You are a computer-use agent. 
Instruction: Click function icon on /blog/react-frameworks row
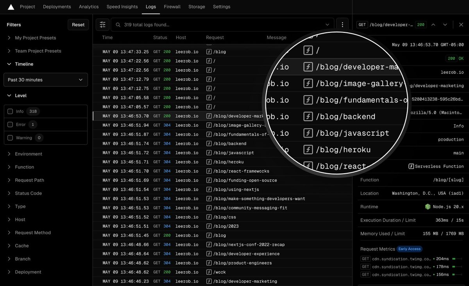click(209, 171)
